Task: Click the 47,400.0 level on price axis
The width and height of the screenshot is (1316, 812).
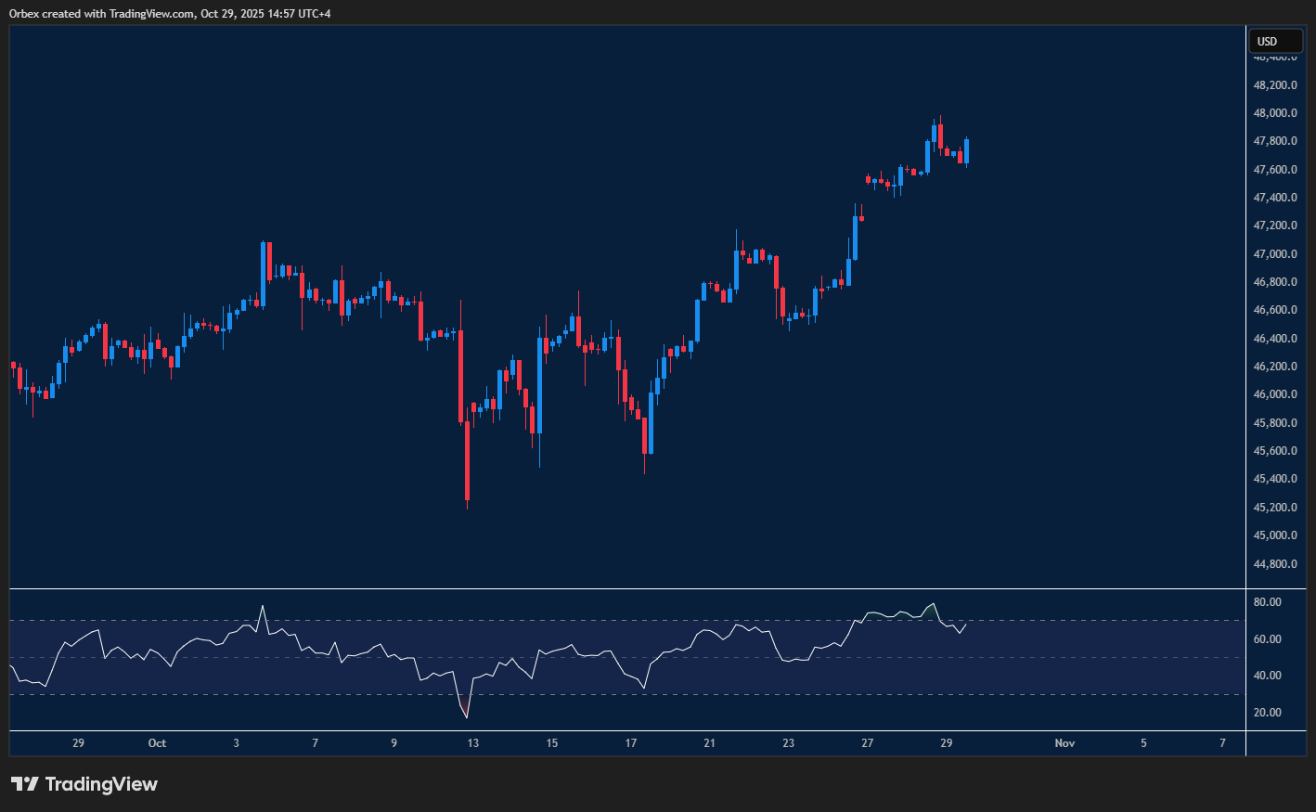Action: 1275,197
